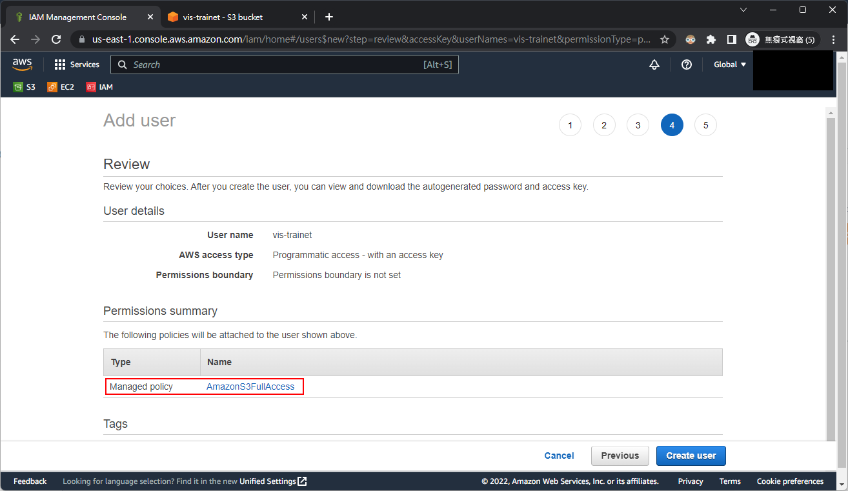The width and height of the screenshot is (848, 491).
Task: Open the AmazonS3FullAccess policy link
Action: click(250, 386)
